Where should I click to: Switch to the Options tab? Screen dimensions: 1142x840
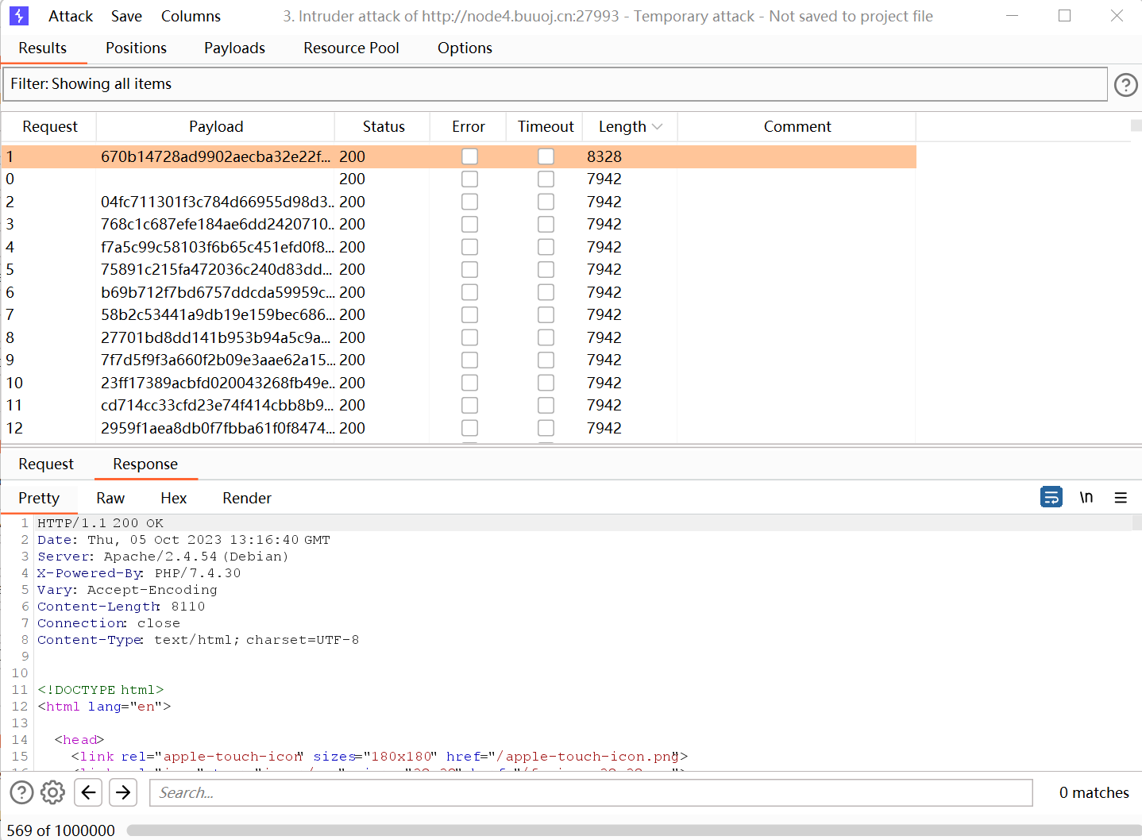pos(465,48)
